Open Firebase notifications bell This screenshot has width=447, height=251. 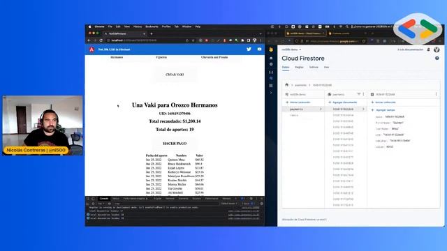[x=428, y=50]
